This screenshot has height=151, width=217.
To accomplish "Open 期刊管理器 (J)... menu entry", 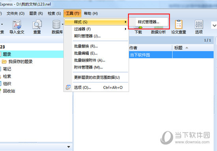I will point(87,36).
